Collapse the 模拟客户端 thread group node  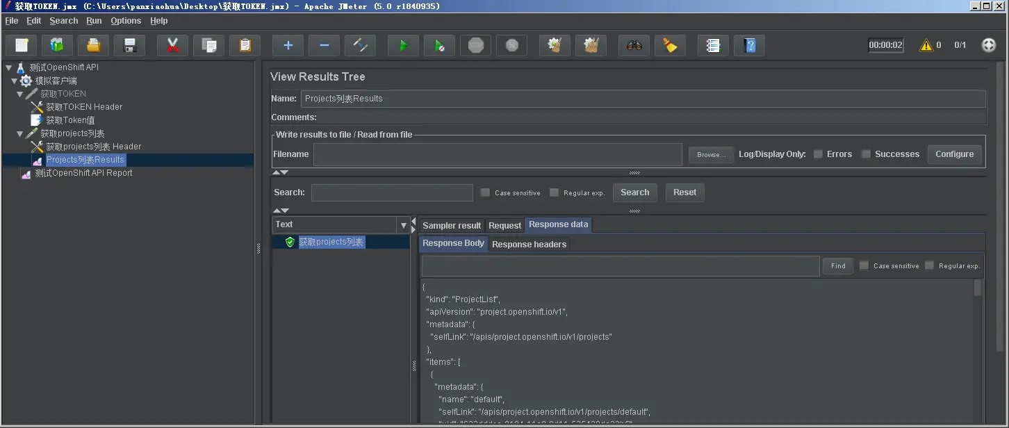(15, 81)
